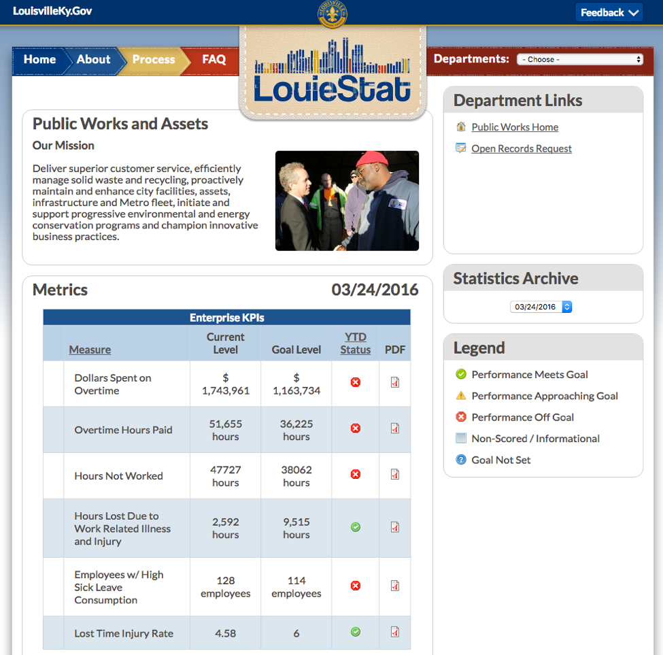
Task: Click the 114 employees goal level cell
Action: (296, 587)
